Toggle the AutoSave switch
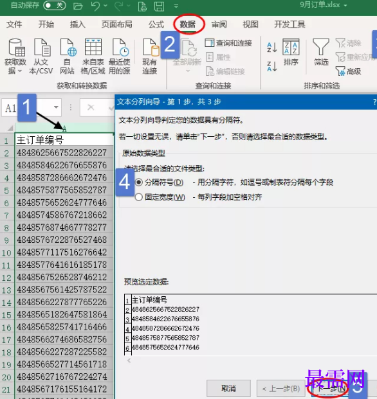 click(x=55, y=5)
